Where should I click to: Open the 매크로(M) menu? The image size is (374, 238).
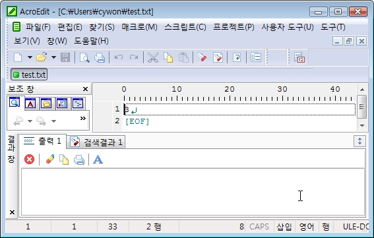140,27
